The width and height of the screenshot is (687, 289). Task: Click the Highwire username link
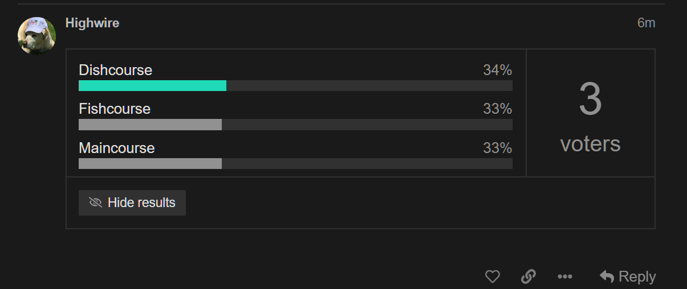click(92, 23)
